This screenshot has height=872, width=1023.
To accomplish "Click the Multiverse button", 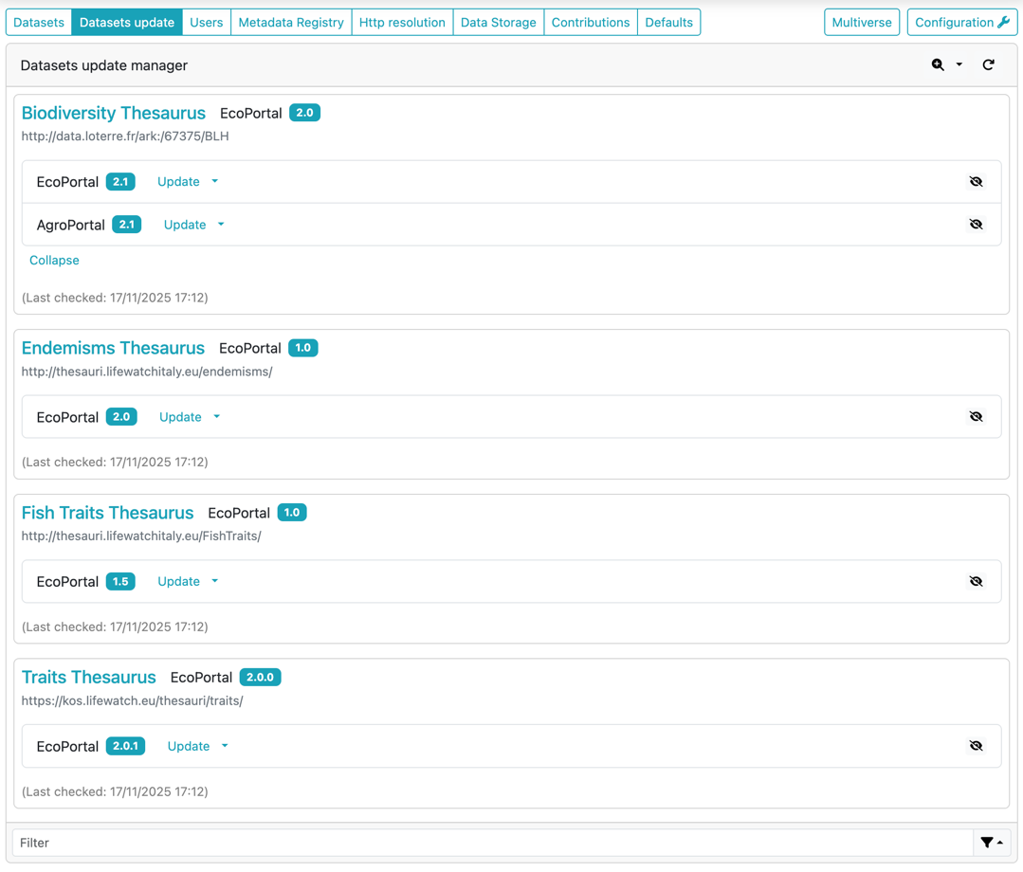I will click(861, 22).
